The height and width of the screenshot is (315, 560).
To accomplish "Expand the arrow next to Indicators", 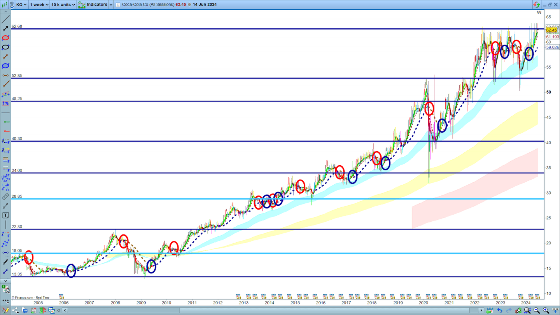I will click(111, 5).
